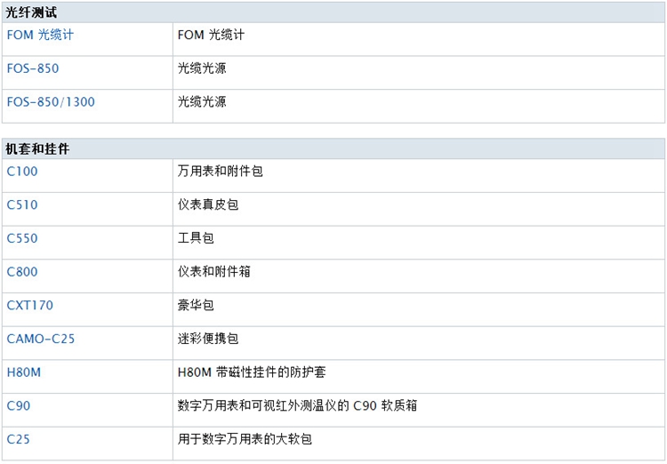Open the FOM 光缆计 product link

pos(40,36)
